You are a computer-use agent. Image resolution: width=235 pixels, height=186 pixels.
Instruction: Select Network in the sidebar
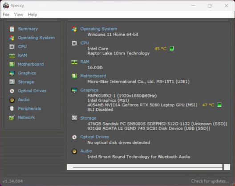click(26, 117)
